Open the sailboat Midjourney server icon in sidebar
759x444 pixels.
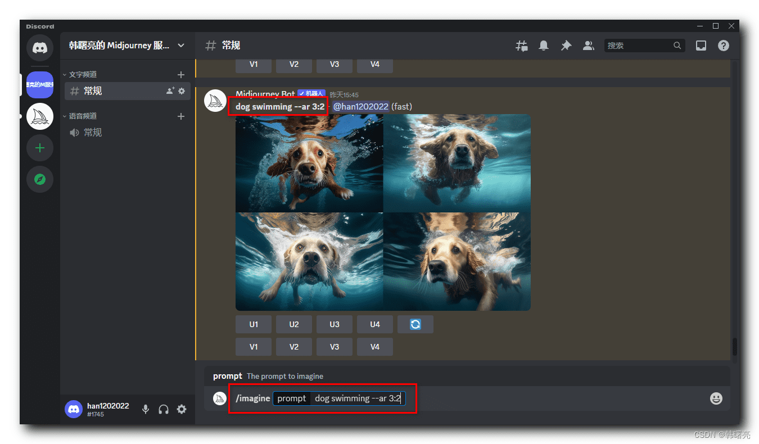pyautogui.click(x=40, y=116)
